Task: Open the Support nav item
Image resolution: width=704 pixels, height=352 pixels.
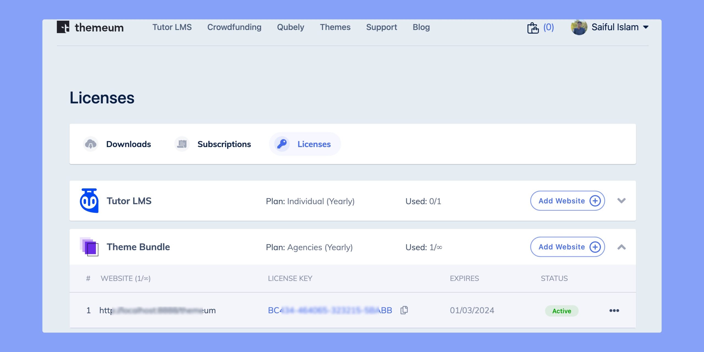Action: 382,27
